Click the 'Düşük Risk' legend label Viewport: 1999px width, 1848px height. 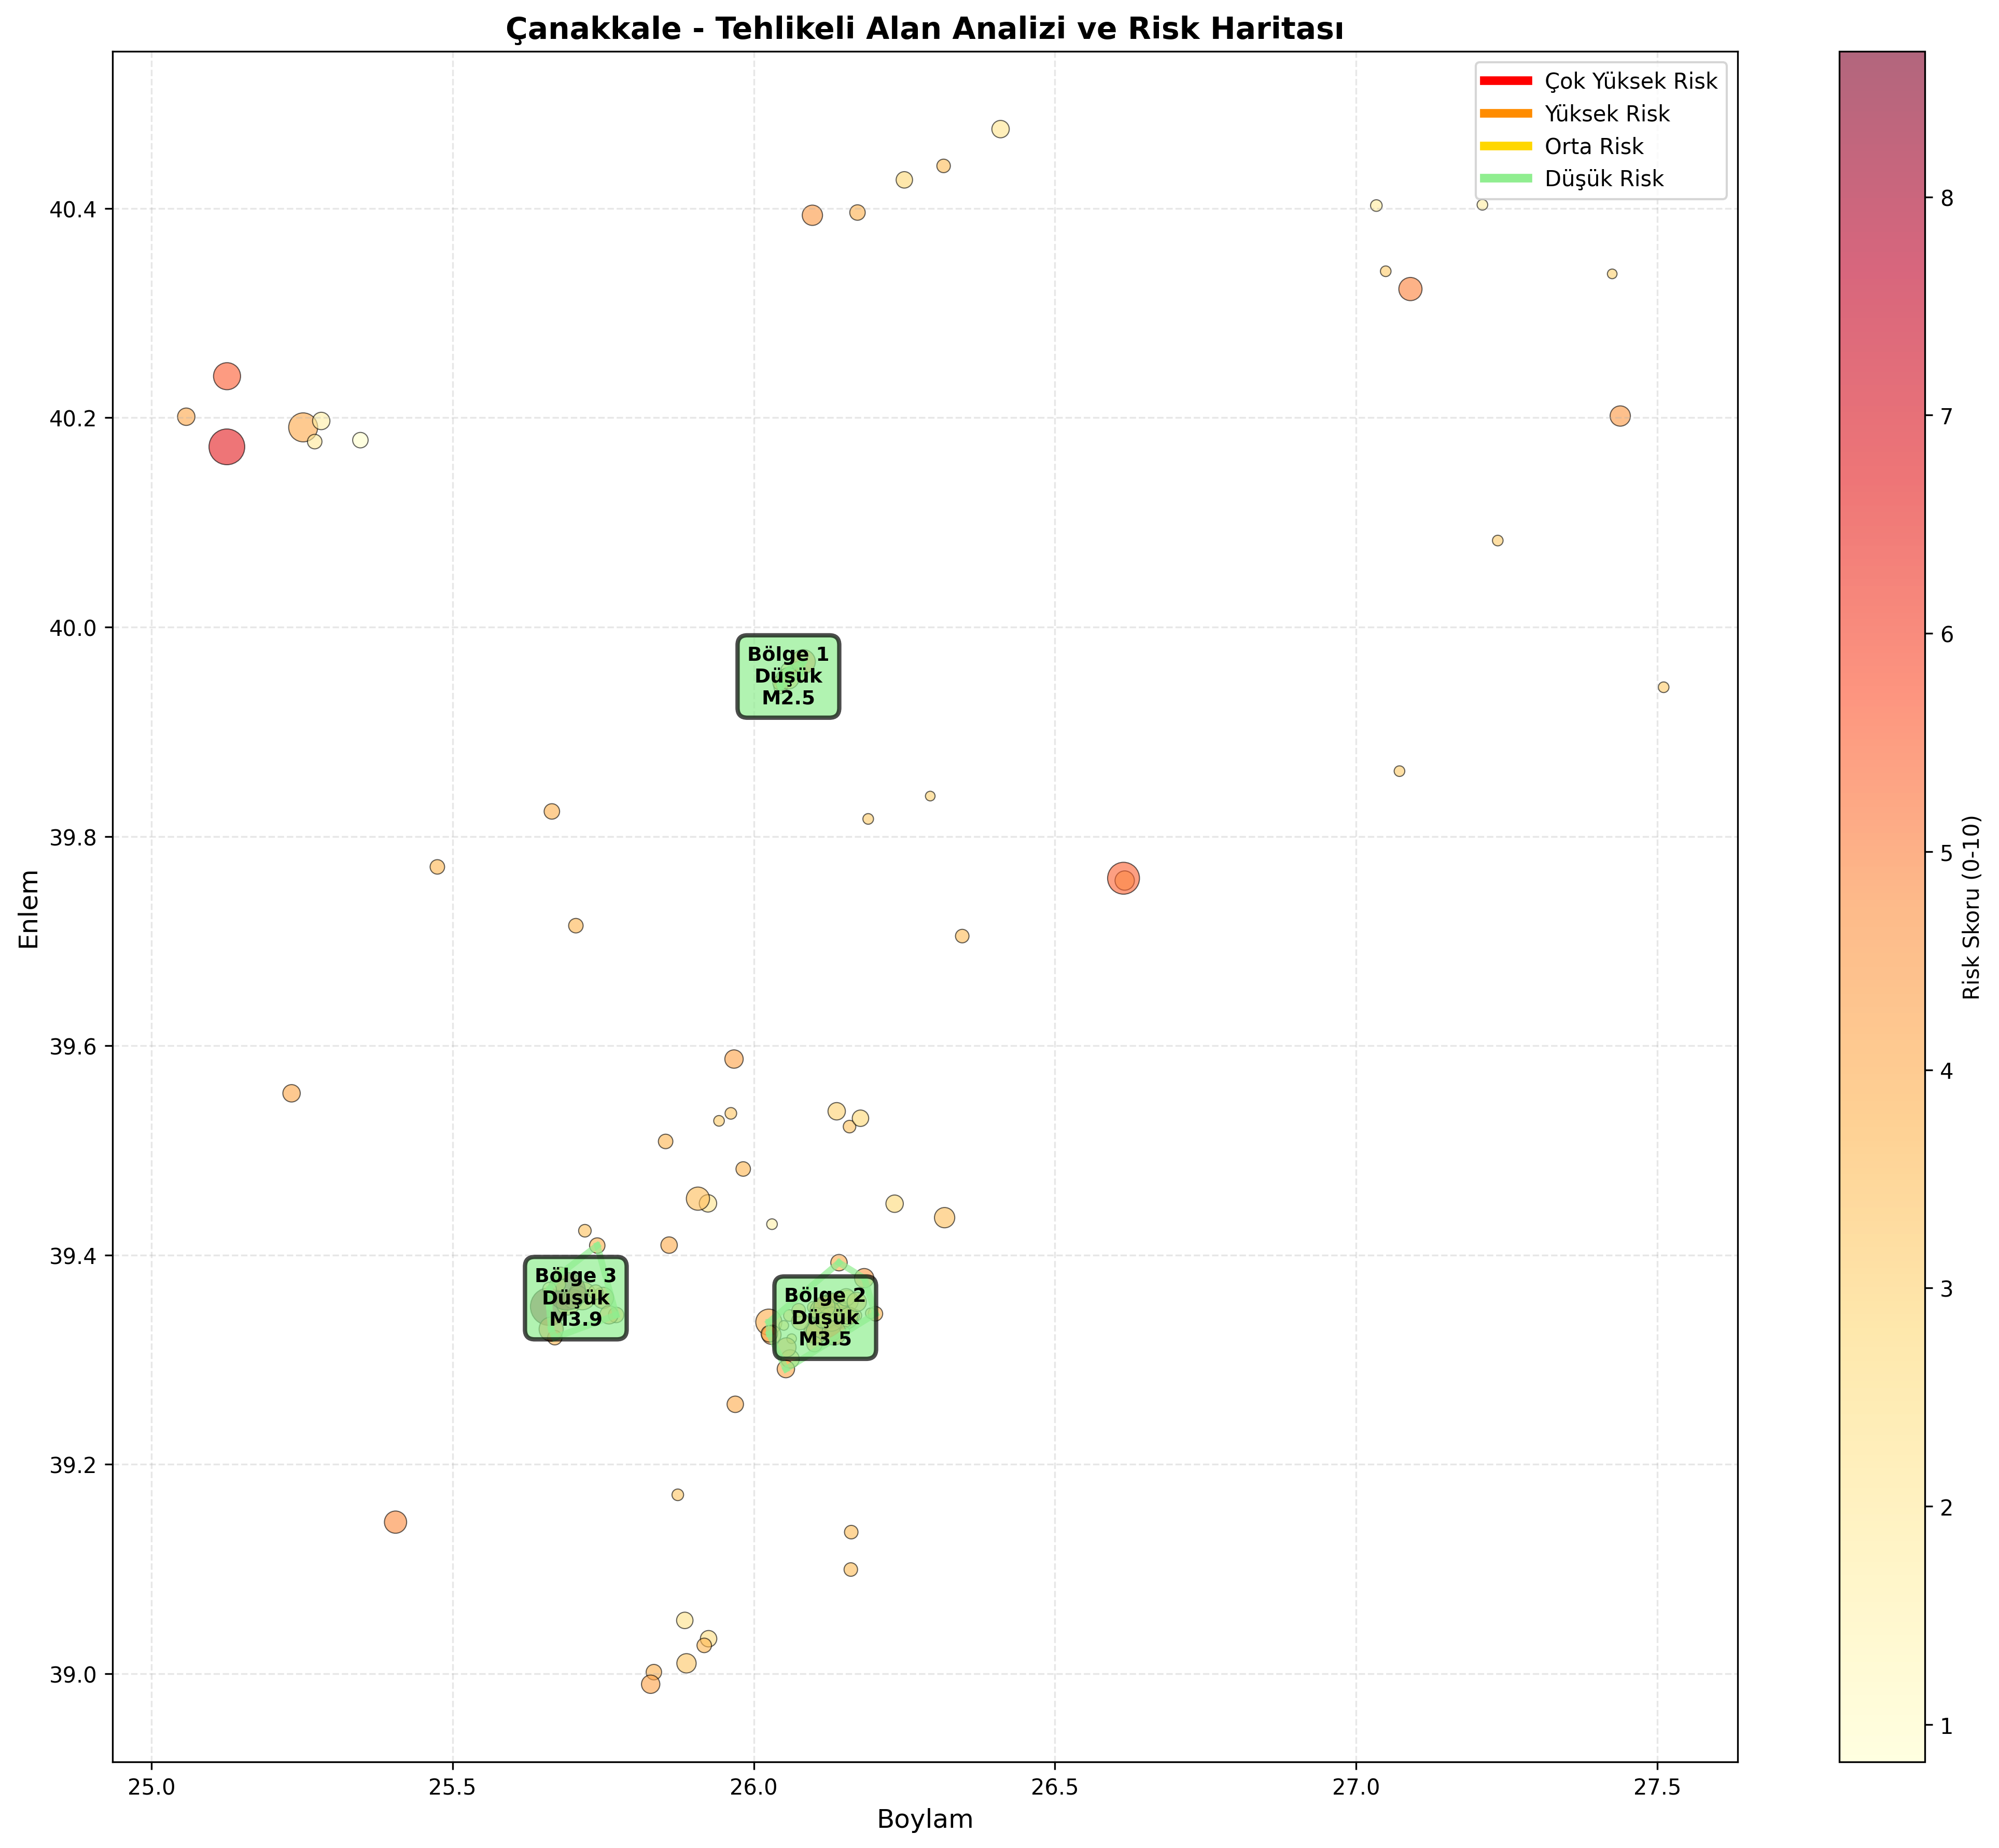pos(1604,179)
